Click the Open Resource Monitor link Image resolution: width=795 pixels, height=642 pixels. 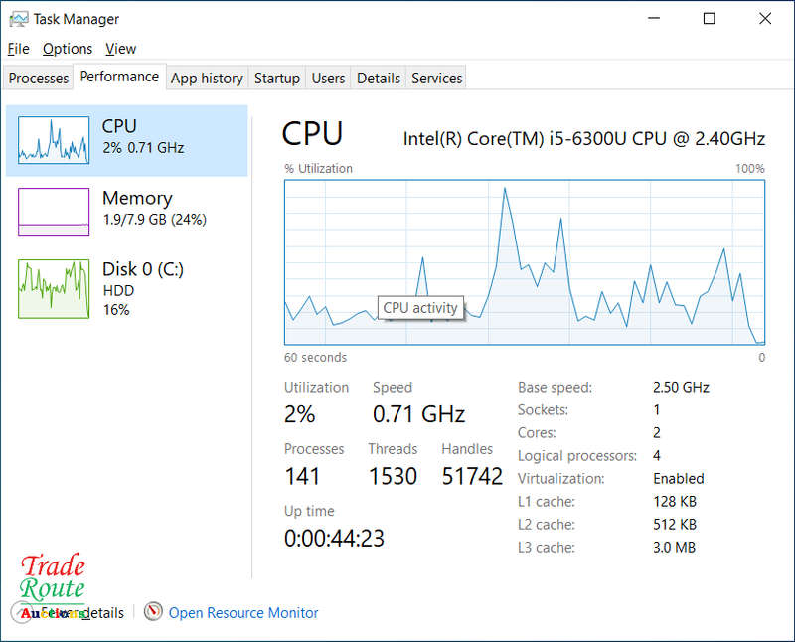(x=243, y=612)
